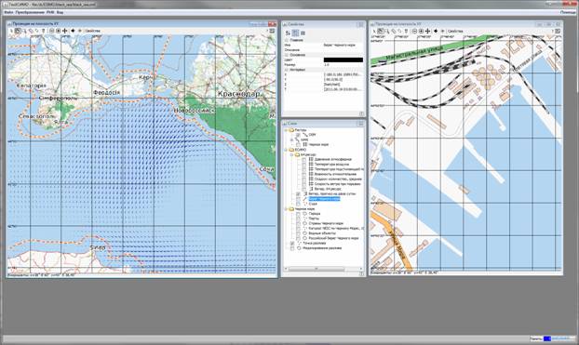Toggle the OSM layer checkbox
Image resolution: width=579 pixels, height=345 pixels.
pyautogui.click(x=298, y=136)
